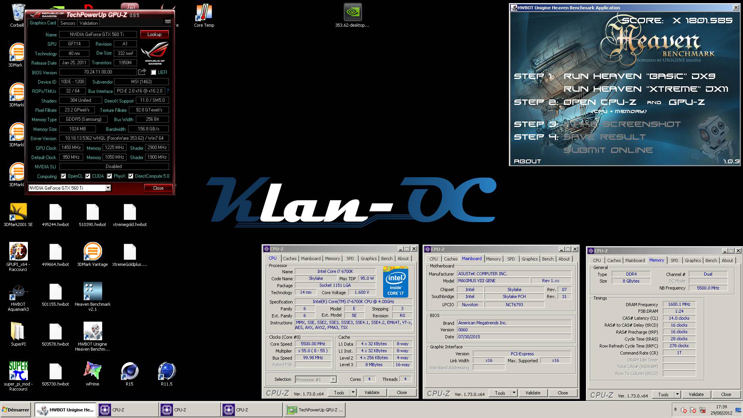This screenshot has width=743, height=418.
Task: Toggle the CUDA checkbox
Action: [88, 176]
